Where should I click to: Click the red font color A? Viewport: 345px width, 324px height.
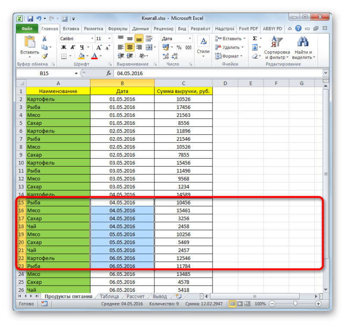(x=94, y=56)
